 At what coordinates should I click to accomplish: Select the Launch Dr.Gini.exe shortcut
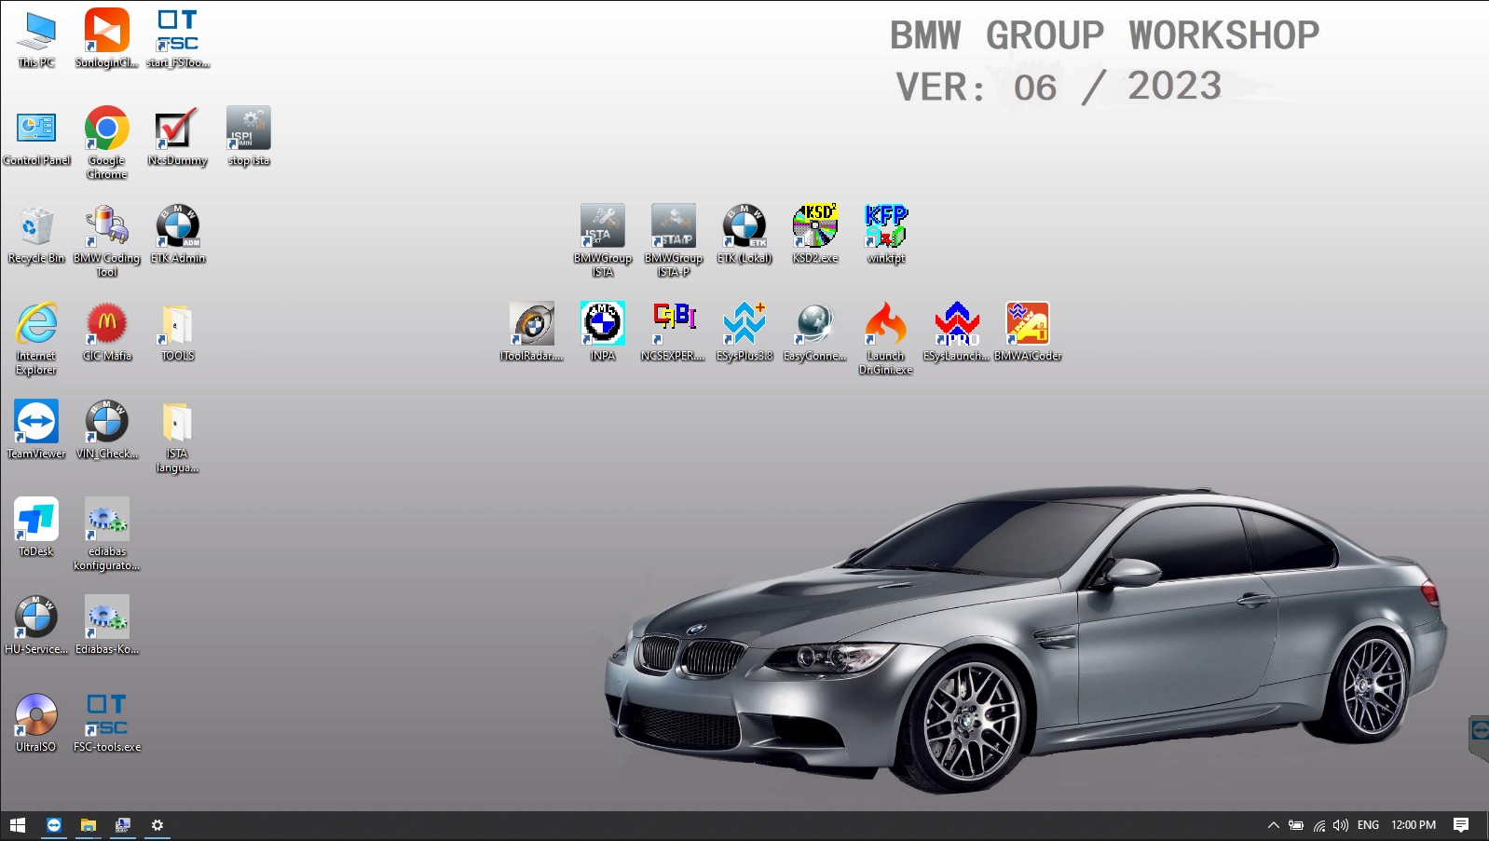[886, 339]
